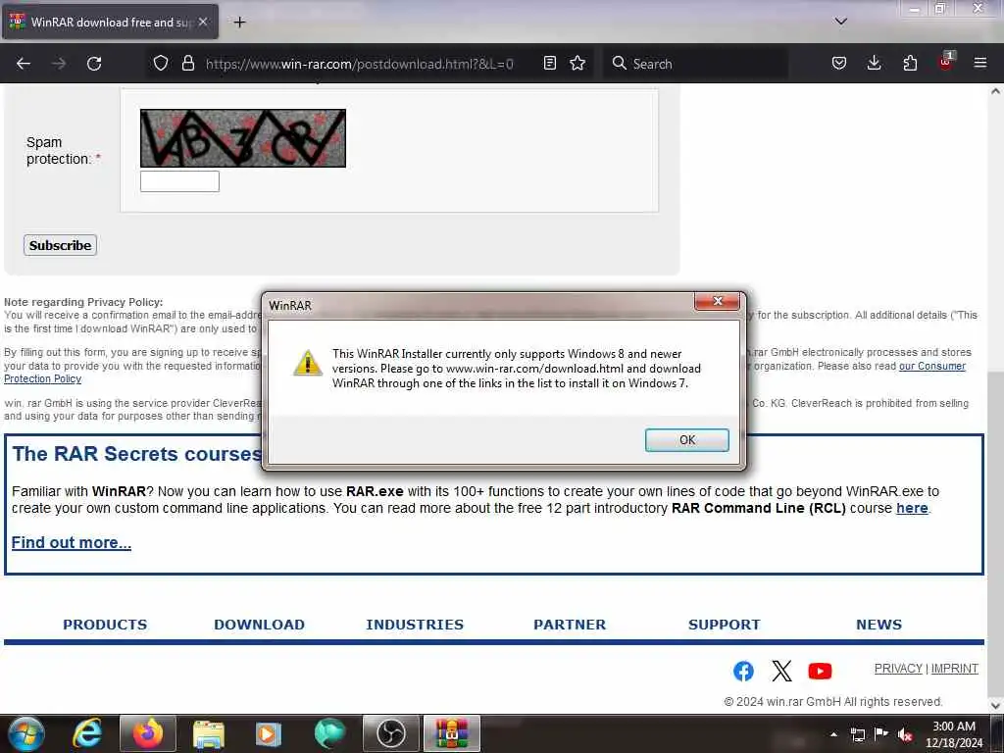The width and height of the screenshot is (1004, 753).
Task: Click the taskbar clock and date
Action: (953, 734)
